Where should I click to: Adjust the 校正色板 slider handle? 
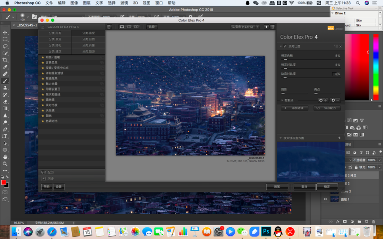click(x=286, y=60)
